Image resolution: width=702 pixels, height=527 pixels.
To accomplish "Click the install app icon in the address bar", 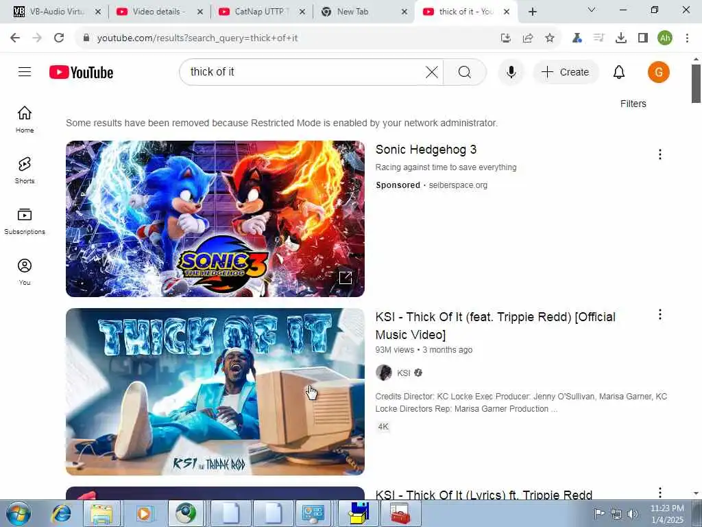I will click(506, 38).
